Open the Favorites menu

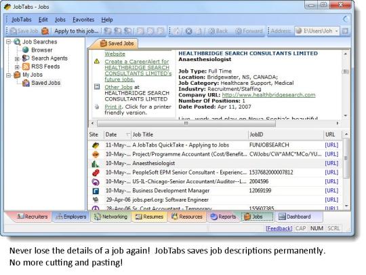83,20
